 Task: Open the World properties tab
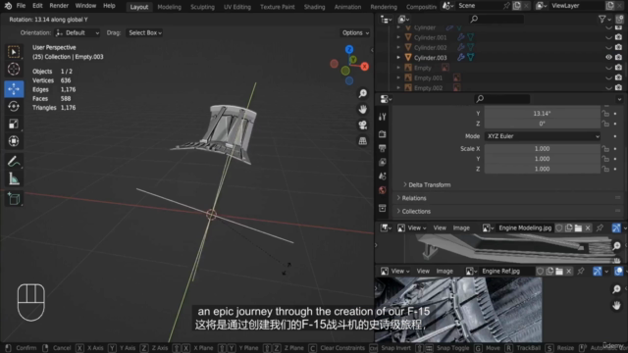point(383,190)
